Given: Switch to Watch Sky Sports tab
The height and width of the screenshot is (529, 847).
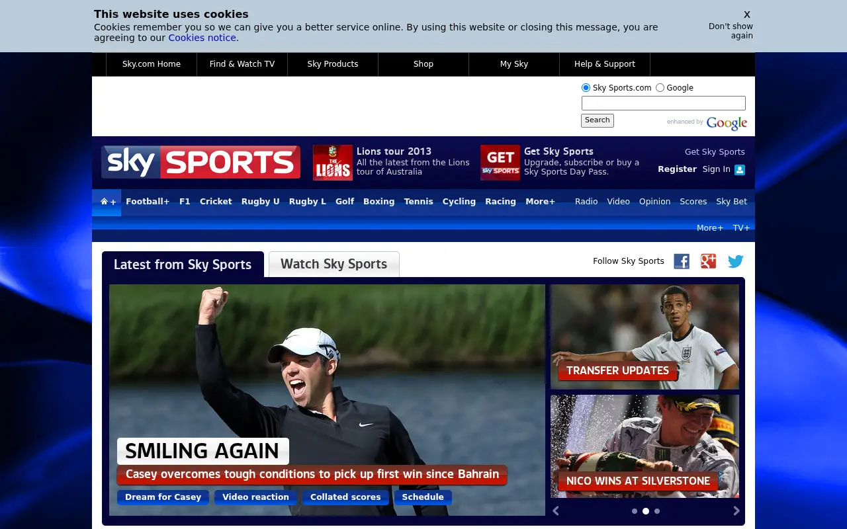Looking at the screenshot, I should point(334,264).
